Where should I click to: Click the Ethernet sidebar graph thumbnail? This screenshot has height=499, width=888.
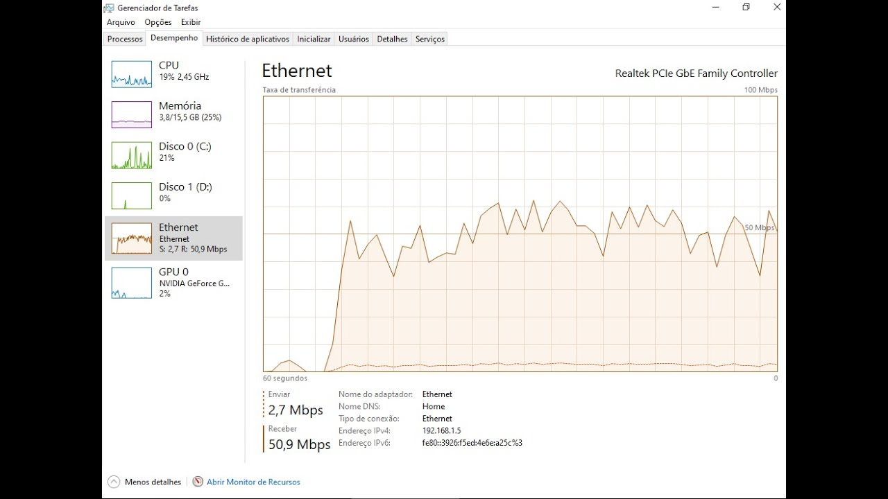[132, 238]
